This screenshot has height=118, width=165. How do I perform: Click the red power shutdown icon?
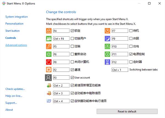(49, 62)
